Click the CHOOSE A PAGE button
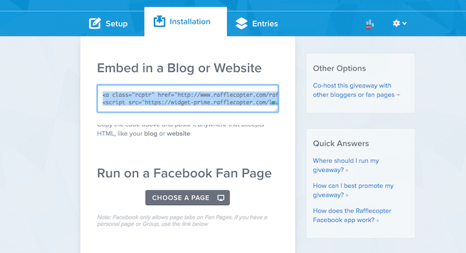Screen dimensions: 466x253 coord(188,197)
